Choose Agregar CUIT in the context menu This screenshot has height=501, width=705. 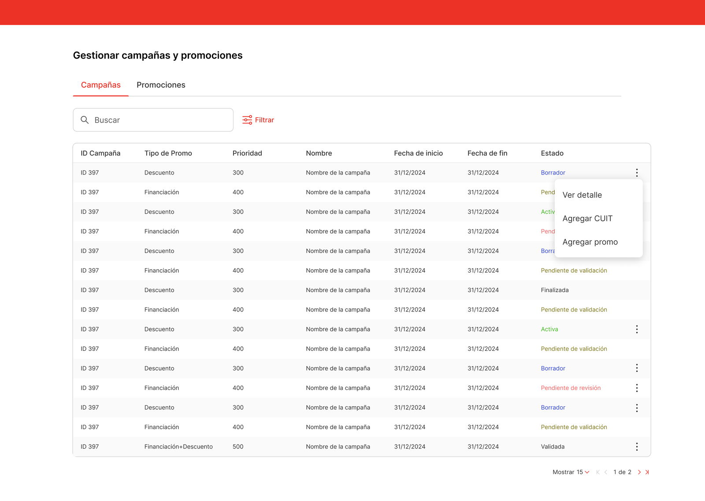click(587, 219)
